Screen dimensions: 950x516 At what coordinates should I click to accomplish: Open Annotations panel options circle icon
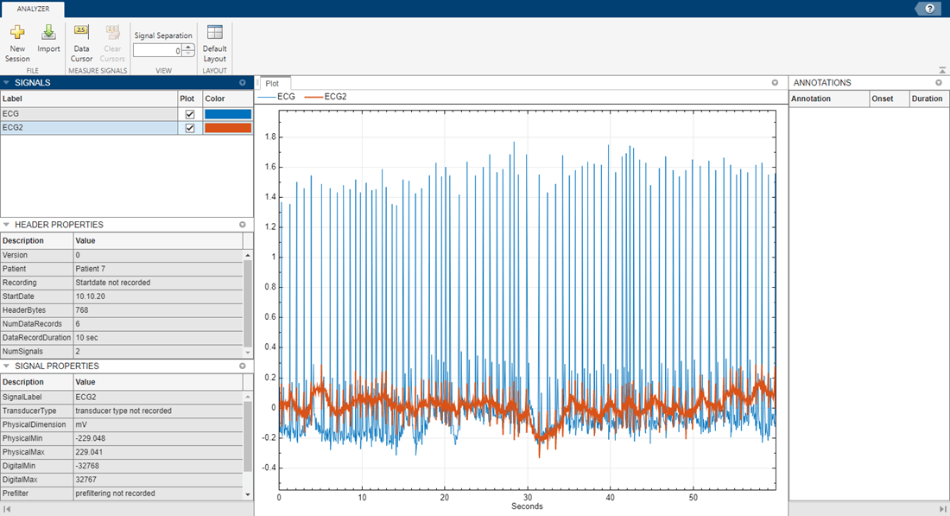[x=939, y=83]
